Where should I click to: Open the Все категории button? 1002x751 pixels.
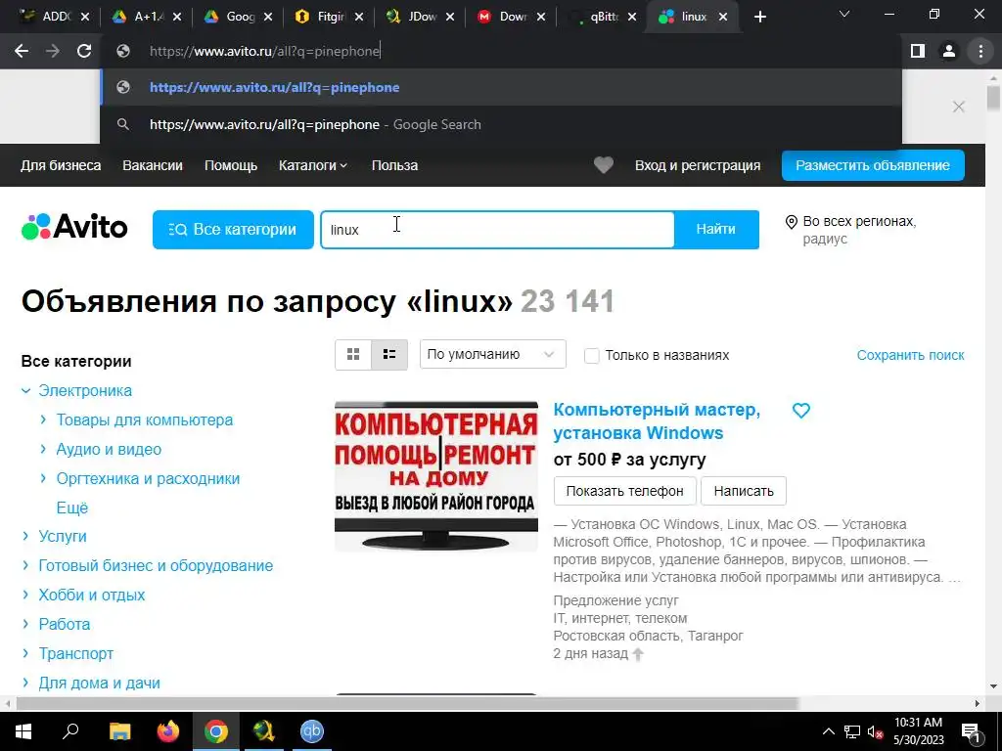(233, 229)
